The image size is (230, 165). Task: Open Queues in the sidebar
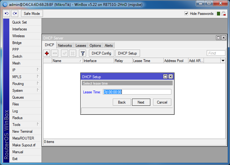coord(25,97)
